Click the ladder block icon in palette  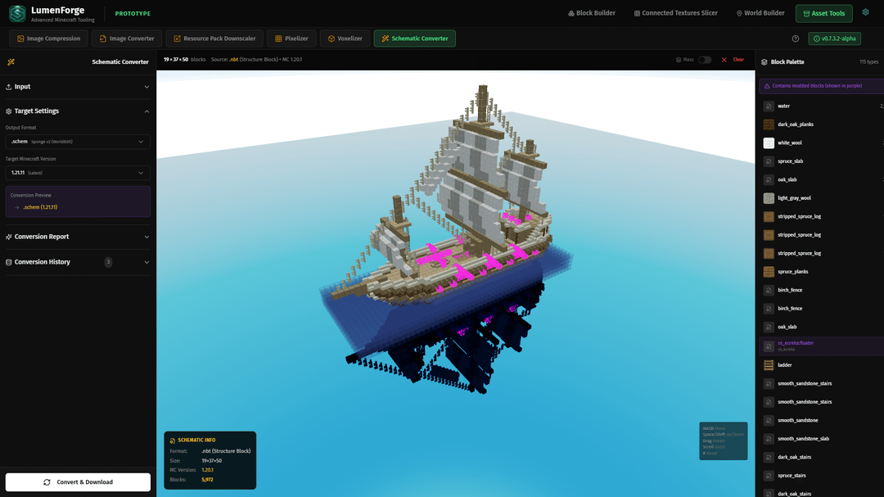[x=769, y=365]
